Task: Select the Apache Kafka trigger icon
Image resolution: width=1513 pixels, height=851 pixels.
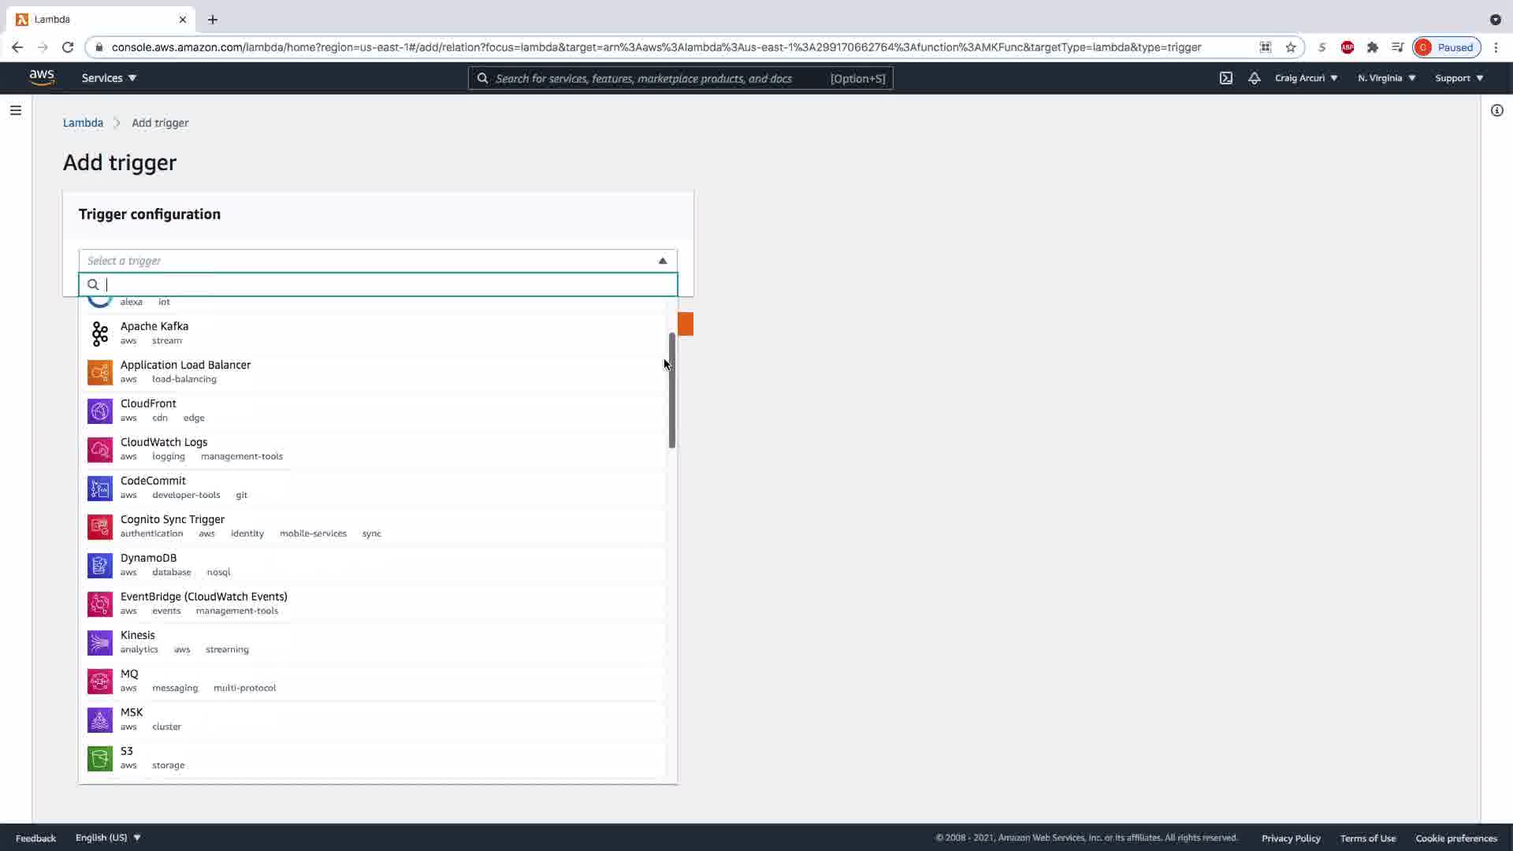Action: click(x=100, y=333)
